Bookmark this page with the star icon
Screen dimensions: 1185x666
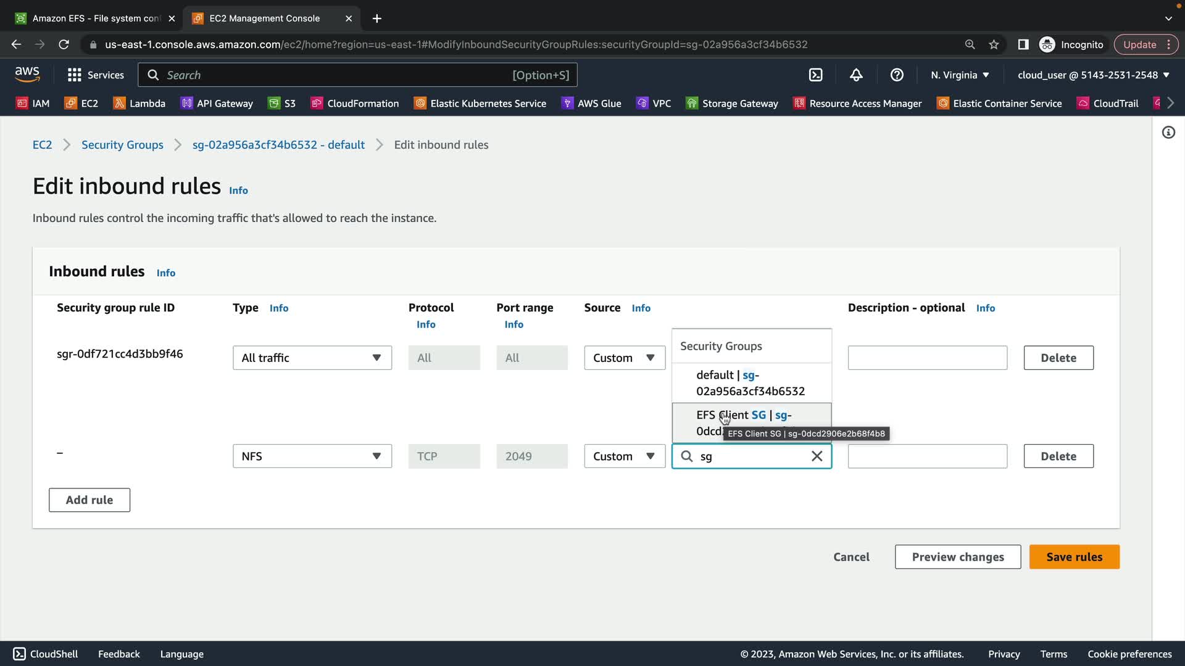994,44
